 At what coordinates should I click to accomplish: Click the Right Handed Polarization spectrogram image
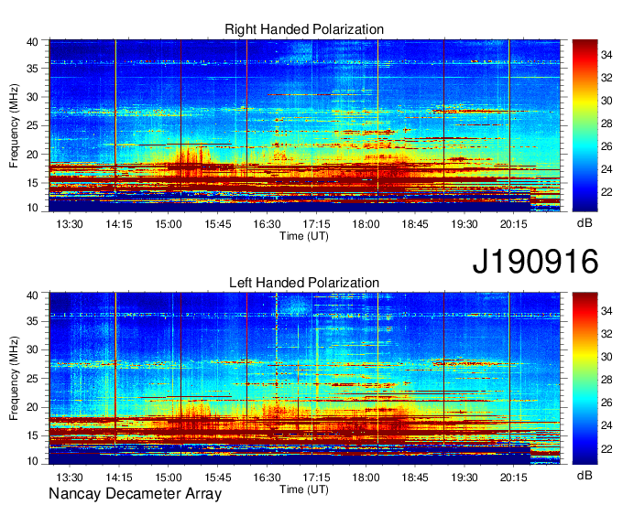(x=305, y=125)
